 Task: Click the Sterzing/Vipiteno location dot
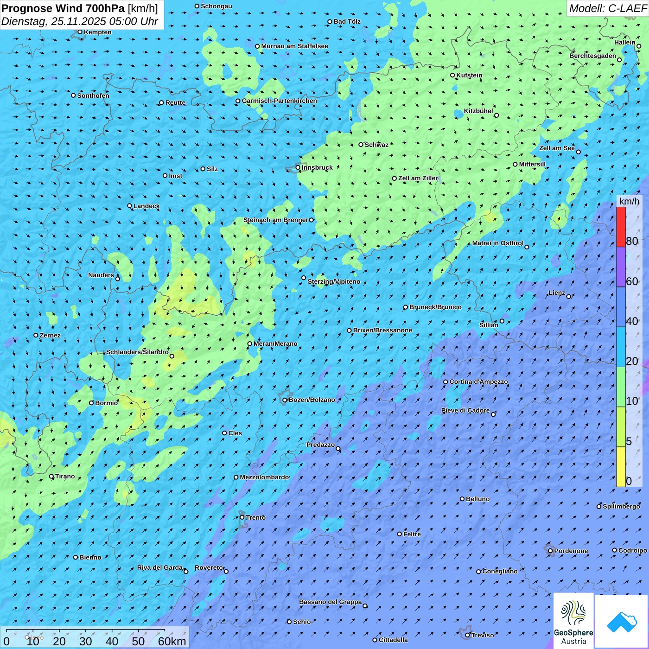click(x=304, y=278)
